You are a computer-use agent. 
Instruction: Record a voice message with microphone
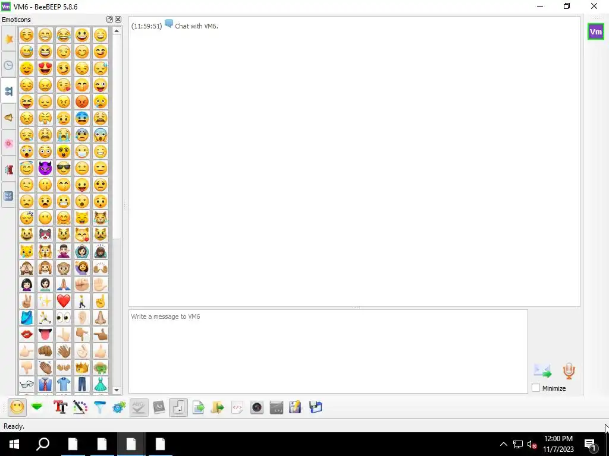point(569,370)
